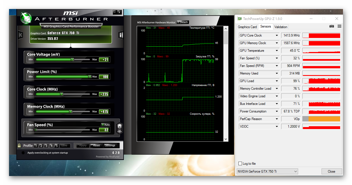
Task: Click the Fan Speed slider handle
Action: tap(36, 130)
